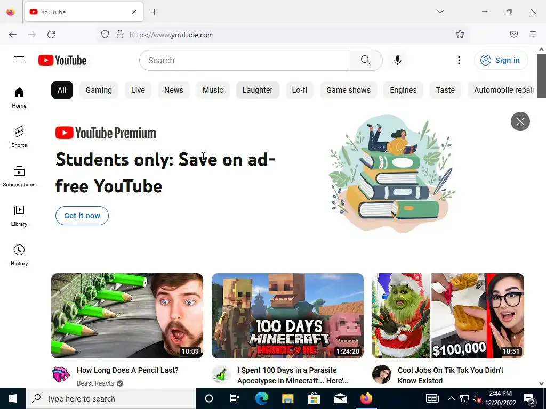Click the YouTube logo

tap(62, 60)
